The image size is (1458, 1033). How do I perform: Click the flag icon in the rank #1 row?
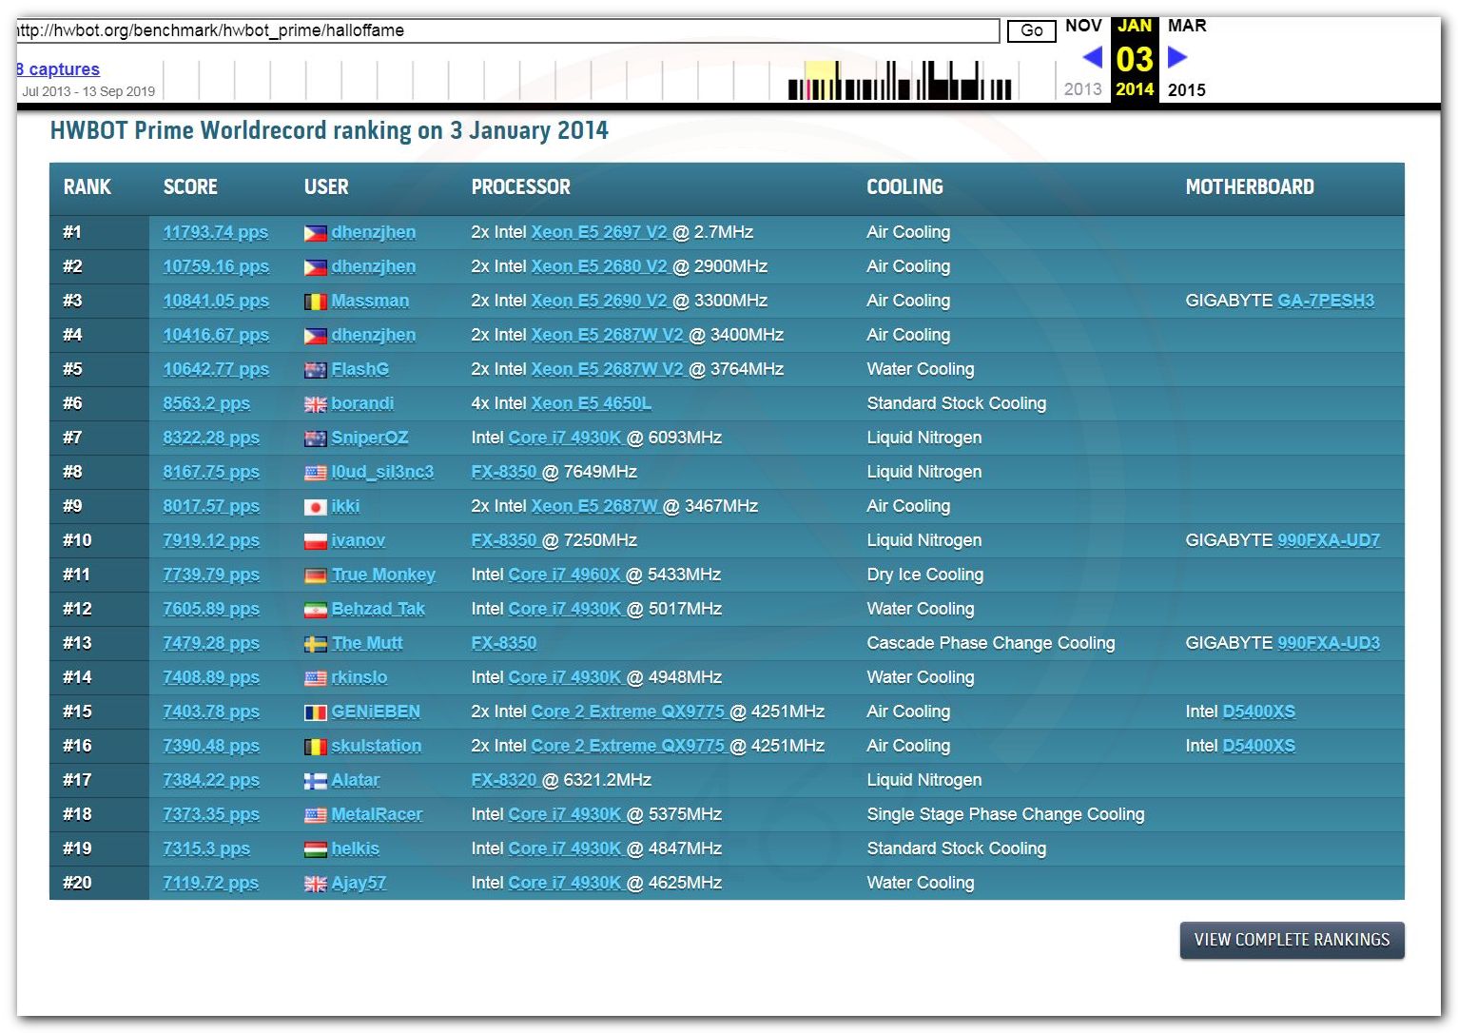[315, 233]
